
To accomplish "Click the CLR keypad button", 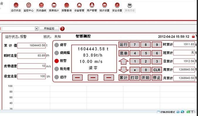I will (157, 70).
